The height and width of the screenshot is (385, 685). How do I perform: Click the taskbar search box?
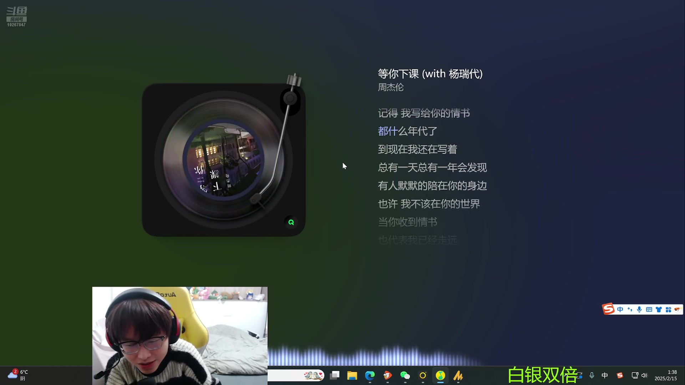pyautogui.click(x=296, y=375)
